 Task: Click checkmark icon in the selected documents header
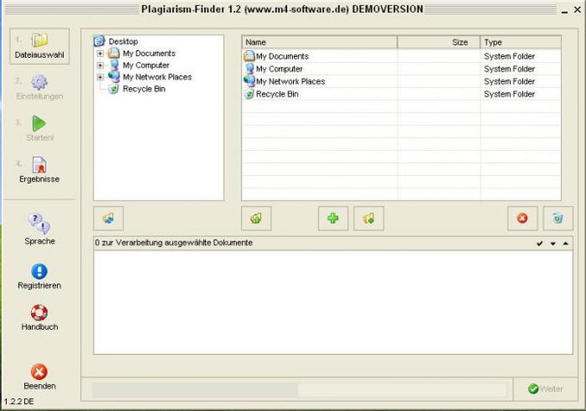(x=539, y=244)
